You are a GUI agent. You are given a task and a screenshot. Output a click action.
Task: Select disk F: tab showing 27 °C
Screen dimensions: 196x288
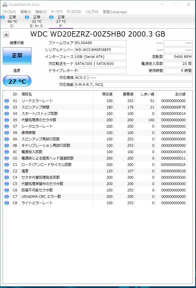tap(61, 21)
